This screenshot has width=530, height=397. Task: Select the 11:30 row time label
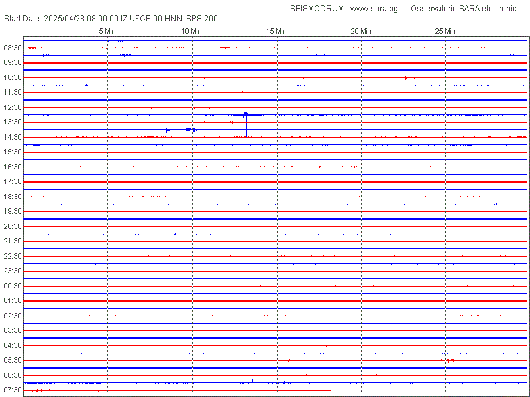(13, 93)
